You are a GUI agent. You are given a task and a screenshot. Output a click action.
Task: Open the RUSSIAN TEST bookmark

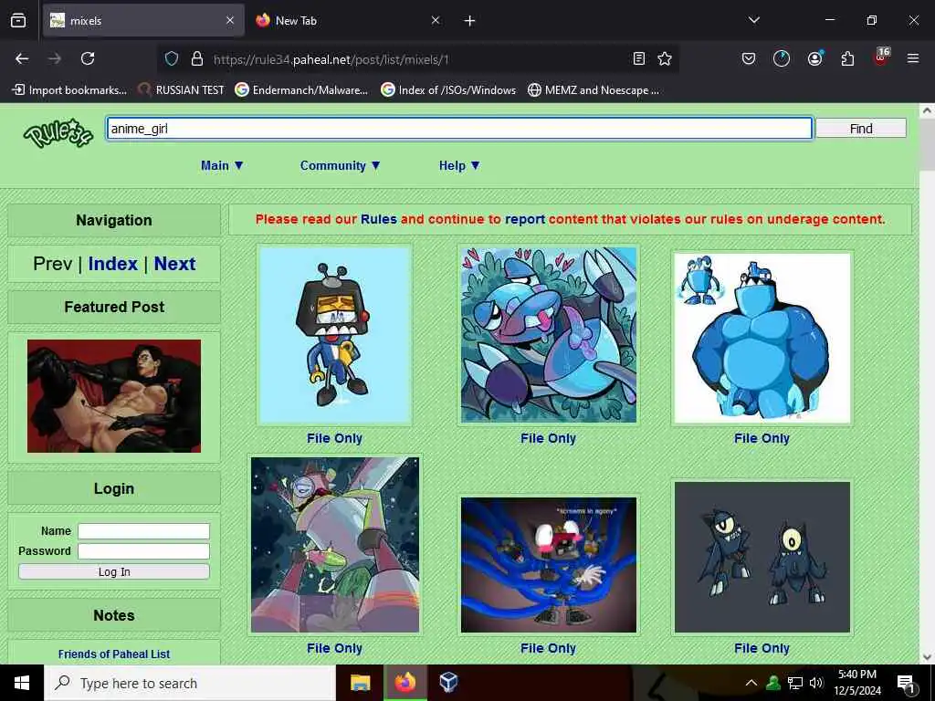tap(181, 90)
